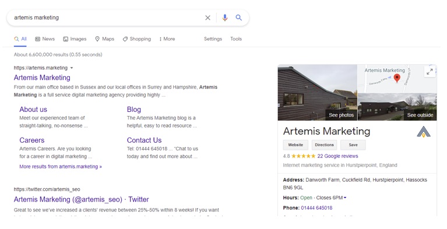Click the blue magnifier search icon
Screen dimensions: 447x229
(x=238, y=17)
